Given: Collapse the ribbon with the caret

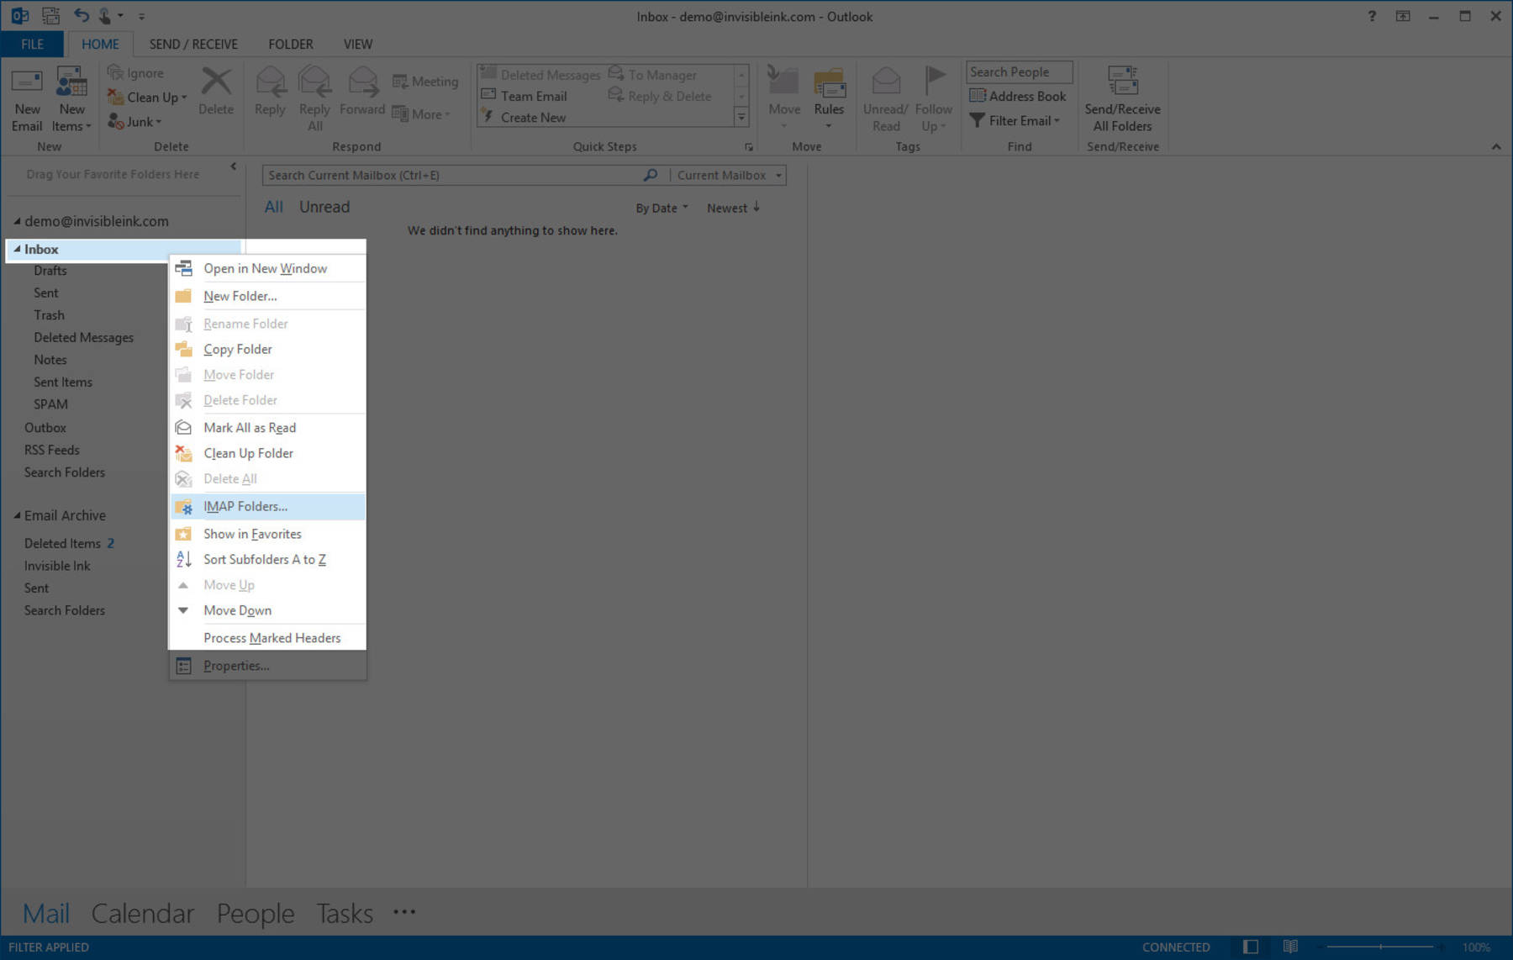Looking at the screenshot, I should (1496, 146).
